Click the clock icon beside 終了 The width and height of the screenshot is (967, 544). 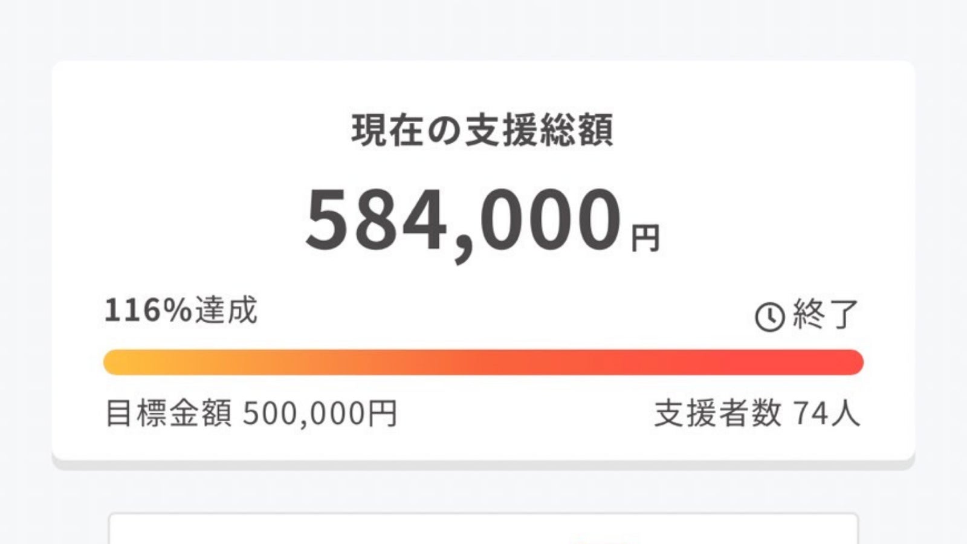click(x=769, y=317)
